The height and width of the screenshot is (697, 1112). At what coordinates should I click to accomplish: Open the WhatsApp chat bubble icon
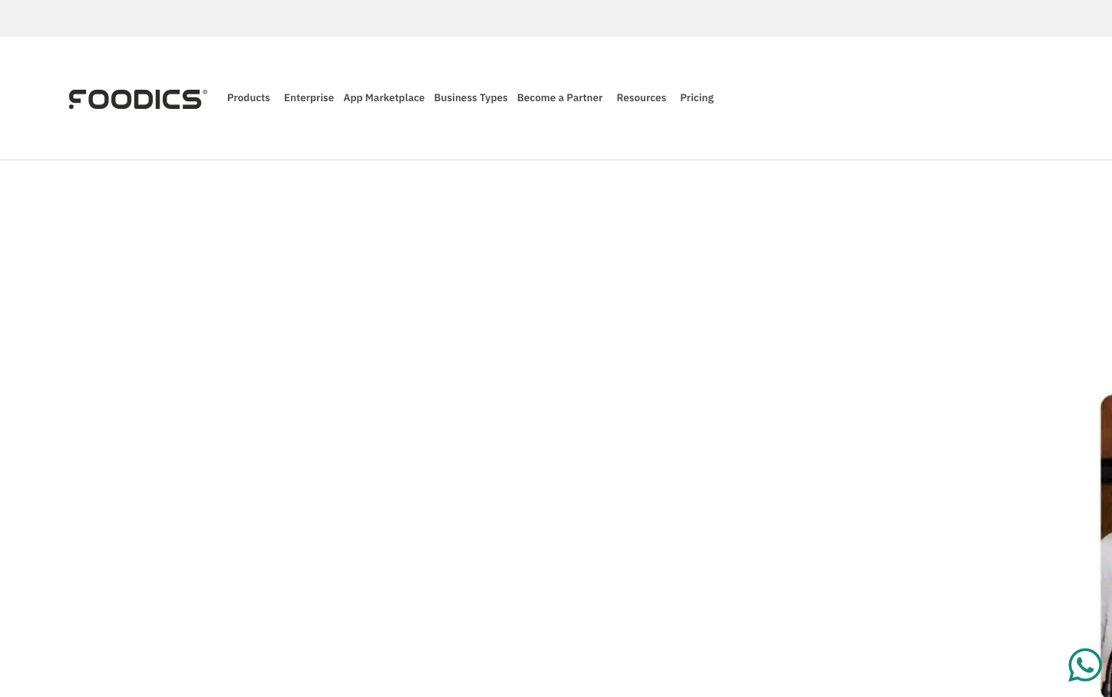[x=1084, y=665]
